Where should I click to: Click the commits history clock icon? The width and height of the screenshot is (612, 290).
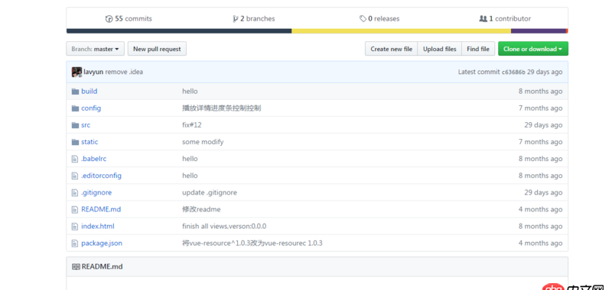click(109, 18)
